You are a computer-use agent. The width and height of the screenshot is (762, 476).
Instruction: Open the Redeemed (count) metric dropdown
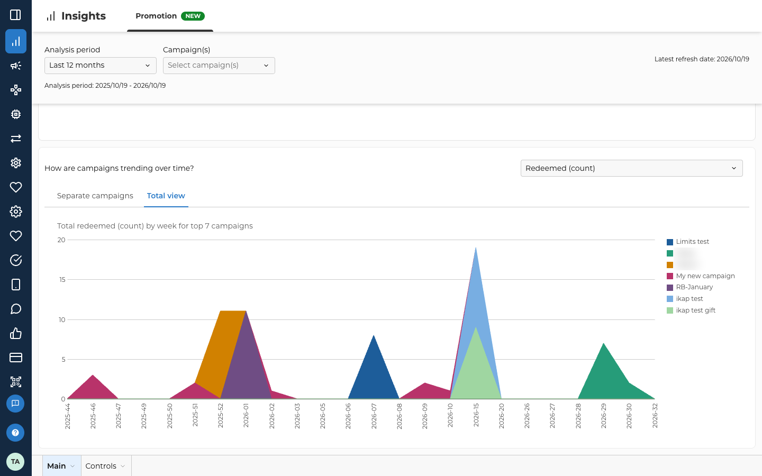tap(632, 168)
